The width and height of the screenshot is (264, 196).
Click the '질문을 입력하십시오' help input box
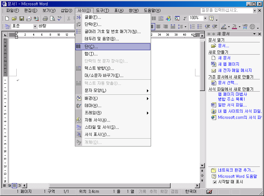pos(227,11)
